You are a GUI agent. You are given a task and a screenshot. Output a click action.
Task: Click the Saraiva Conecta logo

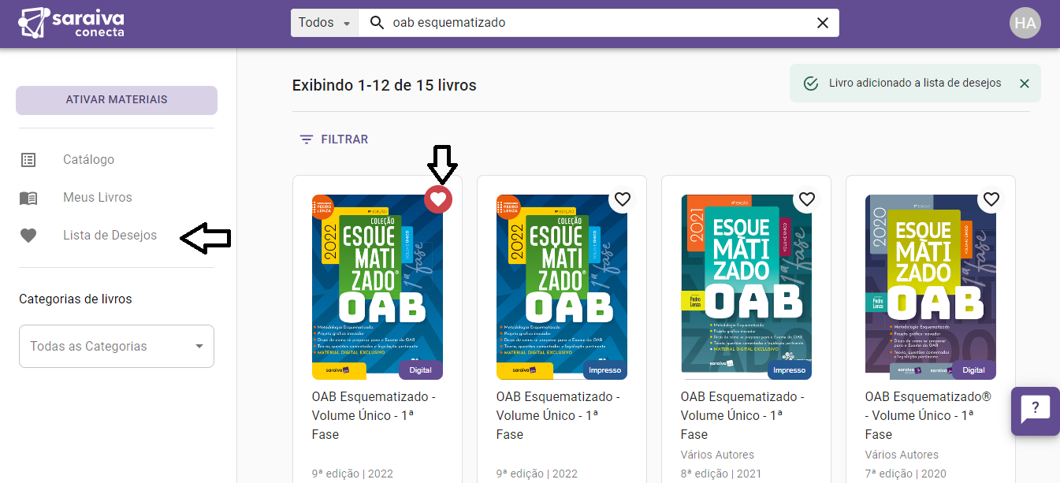[x=70, y=24]
